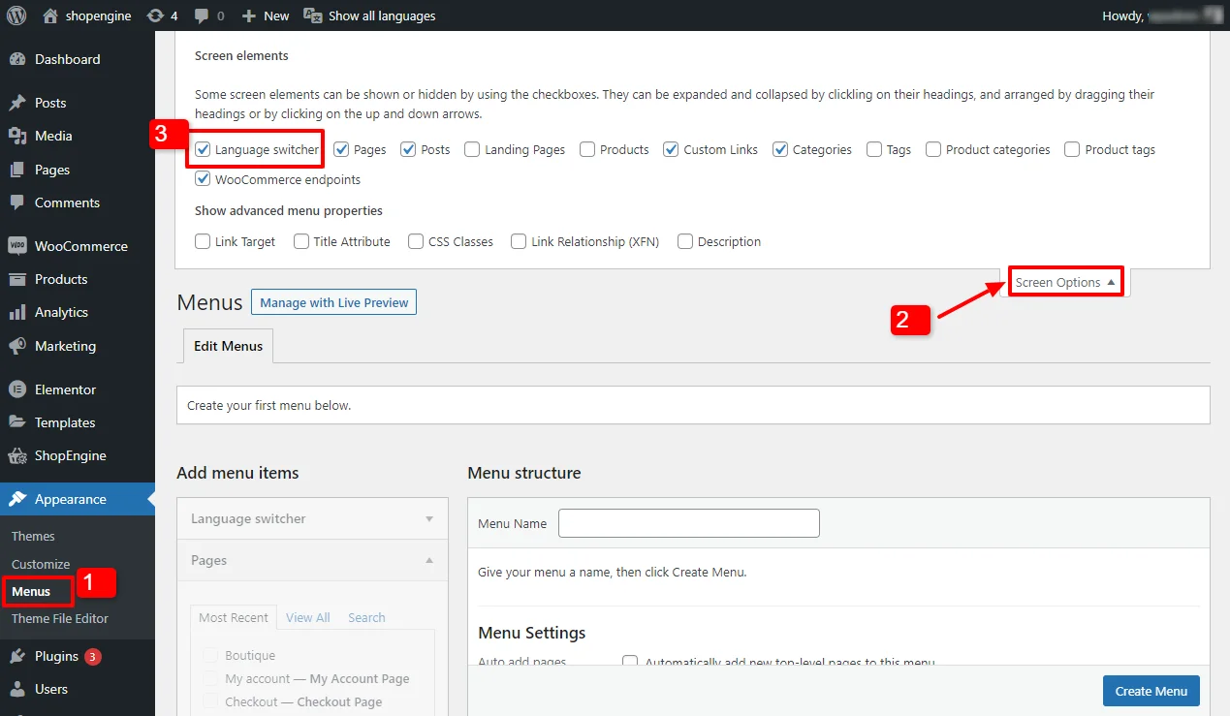1230x716 pixels.
Task: Click the Create Menu button
Action: pos(1151,691)
